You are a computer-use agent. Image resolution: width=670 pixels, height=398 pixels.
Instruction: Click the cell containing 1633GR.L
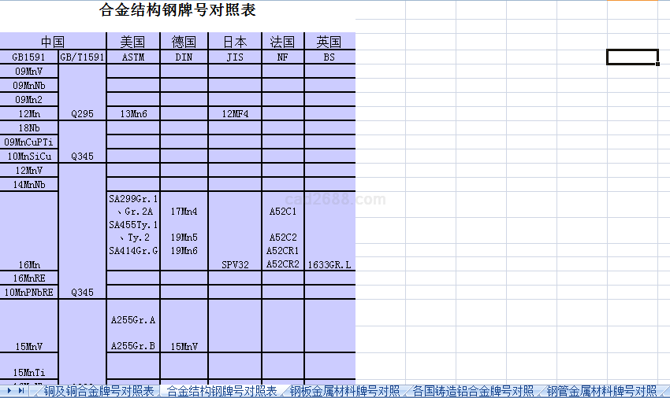(329, 265)
